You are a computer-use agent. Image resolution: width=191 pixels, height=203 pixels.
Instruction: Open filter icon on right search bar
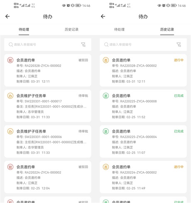[179, 45]
